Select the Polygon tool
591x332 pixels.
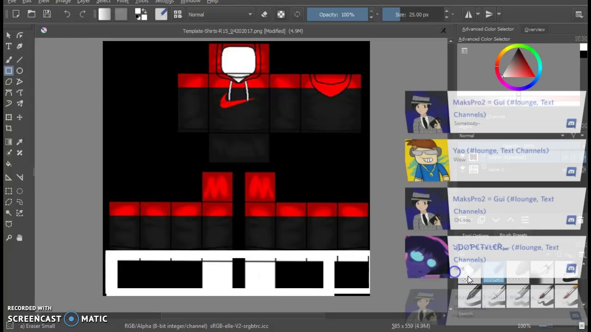(x=9, y=82)
